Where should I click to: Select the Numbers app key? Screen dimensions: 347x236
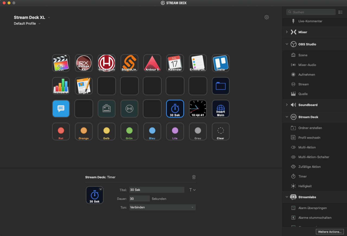pyautogui.click(x=61, y=86)
